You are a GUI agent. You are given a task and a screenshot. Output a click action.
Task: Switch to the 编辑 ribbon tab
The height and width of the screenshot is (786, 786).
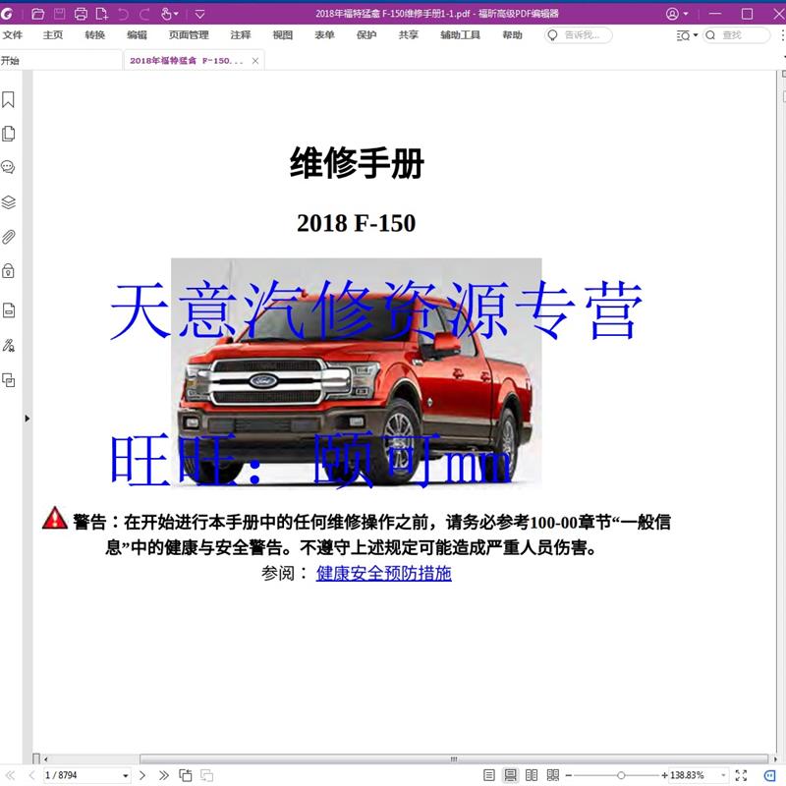click(x=137, y=35)
